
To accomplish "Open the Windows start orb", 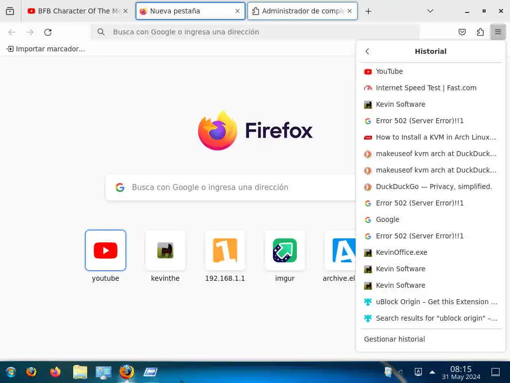I will [11, 372].
